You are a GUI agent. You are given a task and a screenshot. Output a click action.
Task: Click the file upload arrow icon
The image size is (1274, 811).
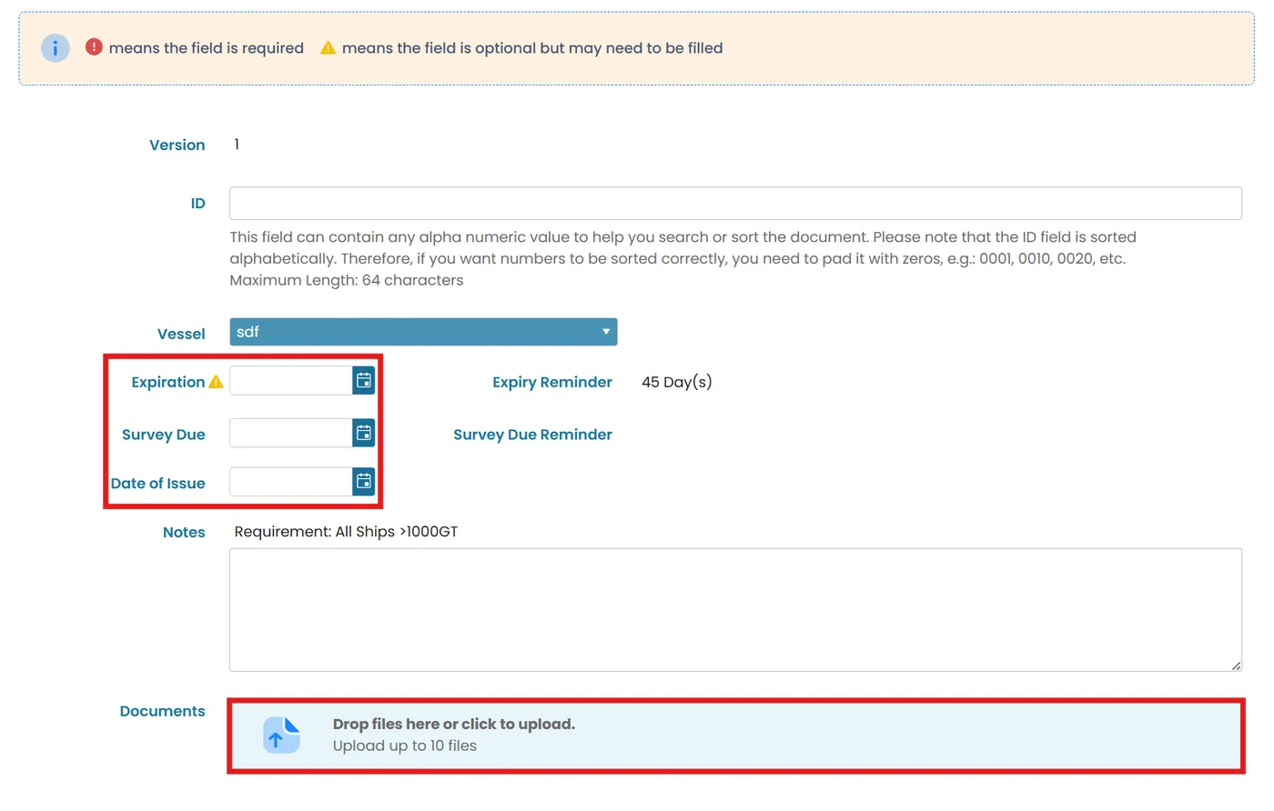[281, 735]
